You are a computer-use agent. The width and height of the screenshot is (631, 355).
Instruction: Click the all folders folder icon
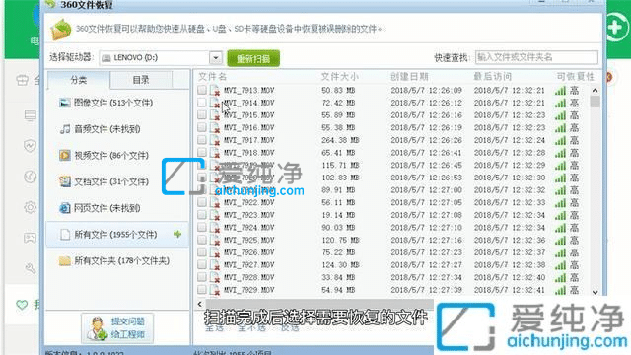tap(64, 261)
